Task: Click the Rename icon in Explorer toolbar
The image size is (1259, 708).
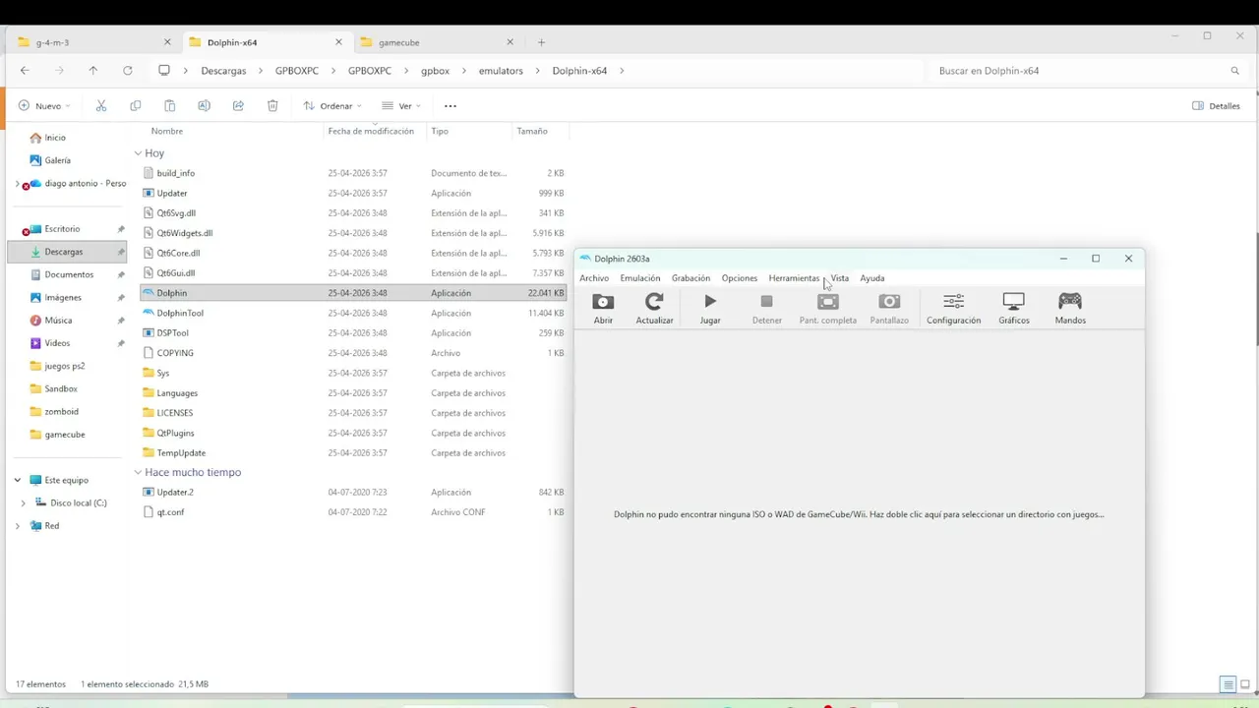Action: tap(204, 106)
